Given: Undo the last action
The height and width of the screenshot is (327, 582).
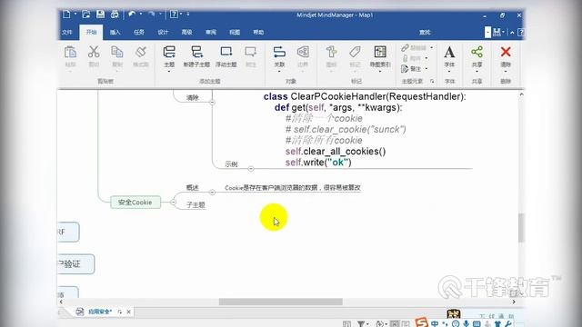Looking at the screenshot, I should pos(132,15).
